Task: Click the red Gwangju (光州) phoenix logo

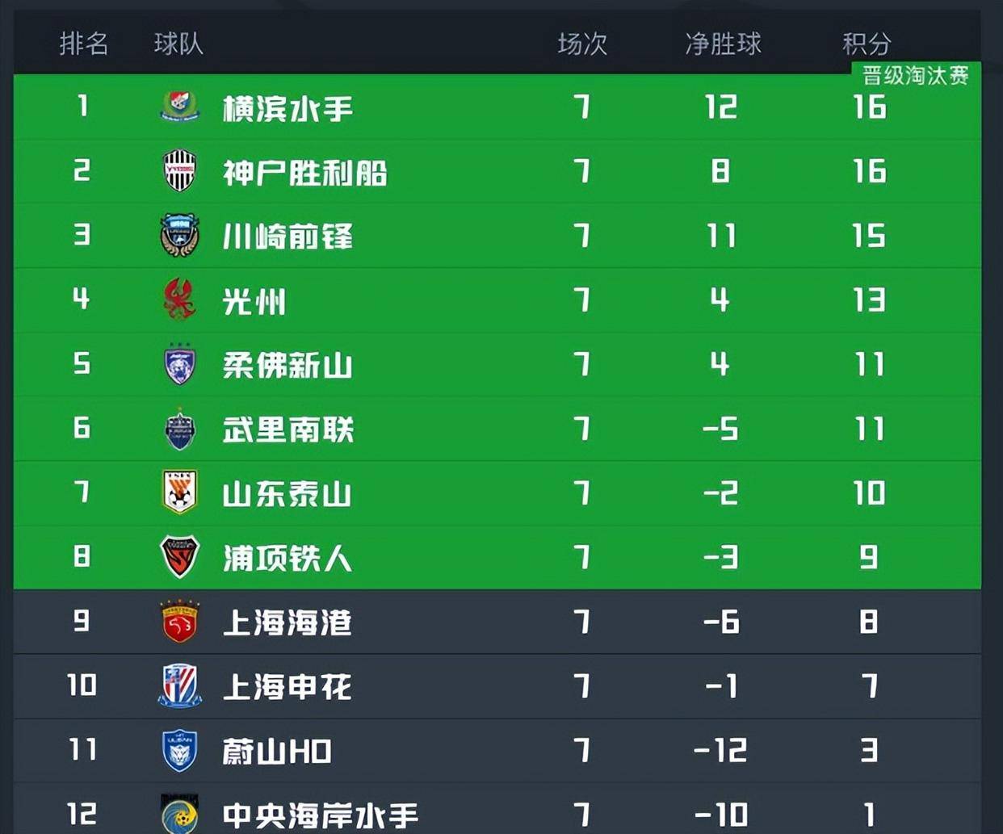Action: [179, 300]
